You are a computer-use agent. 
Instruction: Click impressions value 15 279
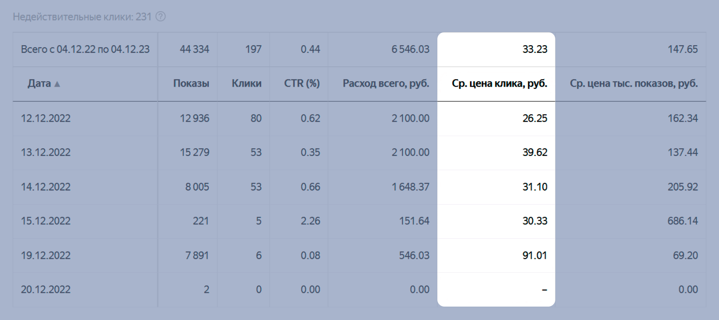point(195,152)
